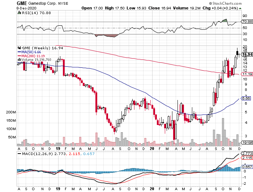Click the green overbought RSI shaded area
The image size is (253, 192).
[x=225, y=21]
